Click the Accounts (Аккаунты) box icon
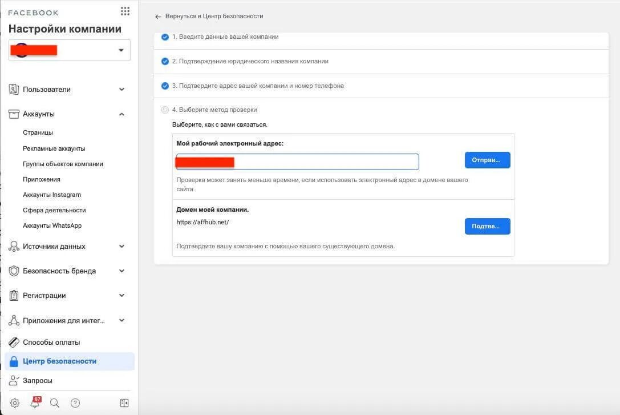The image size is (620, 415). point(14,114)
